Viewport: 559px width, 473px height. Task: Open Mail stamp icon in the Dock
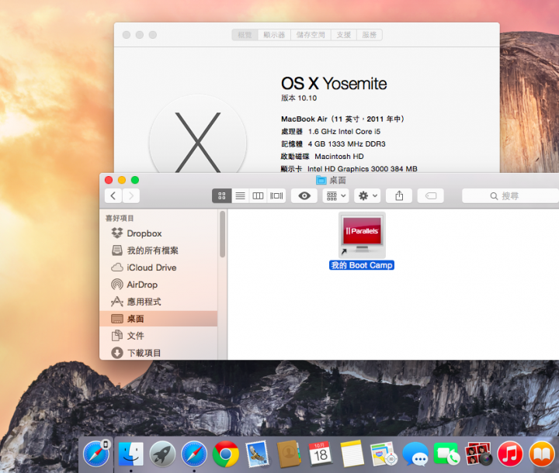257,454
